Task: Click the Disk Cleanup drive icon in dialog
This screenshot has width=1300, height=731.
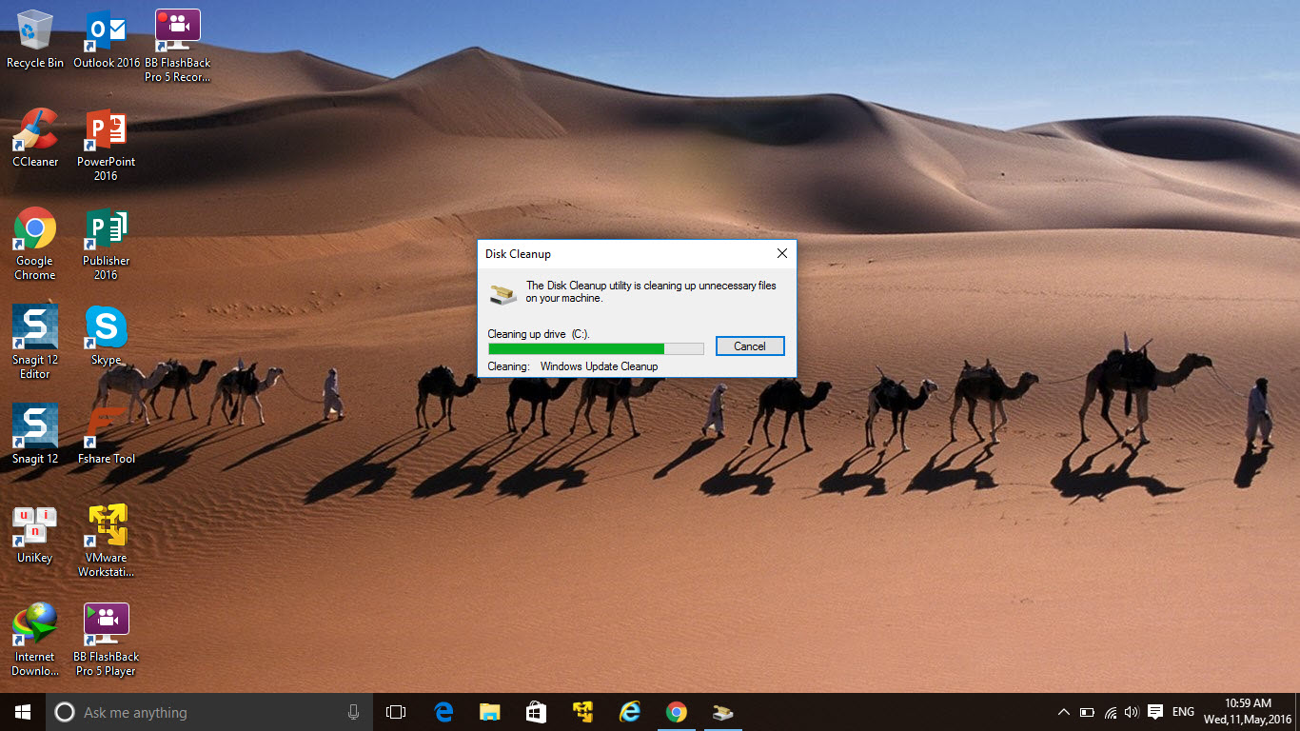Action: click(503, 292)
